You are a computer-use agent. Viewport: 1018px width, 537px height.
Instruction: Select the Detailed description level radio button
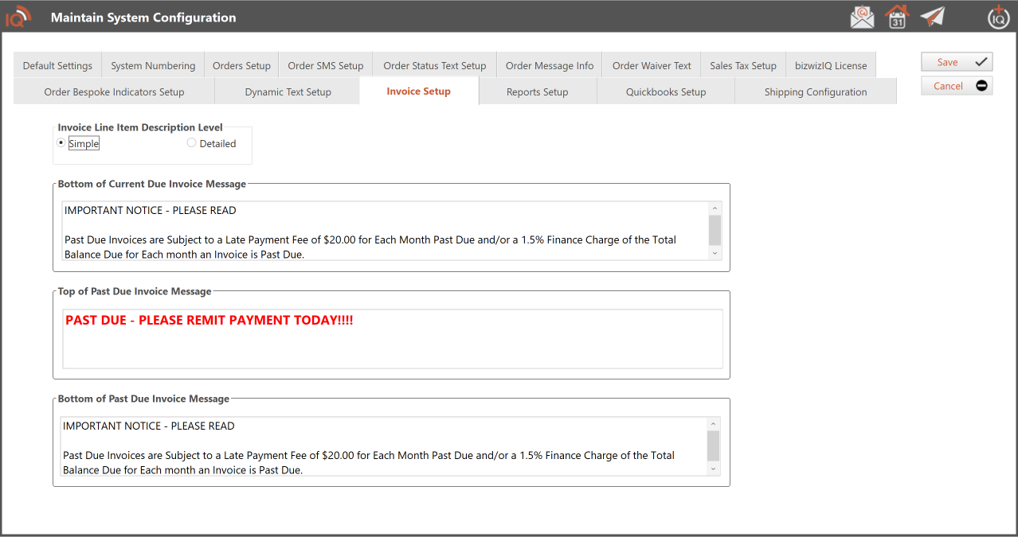coord(192,143)
